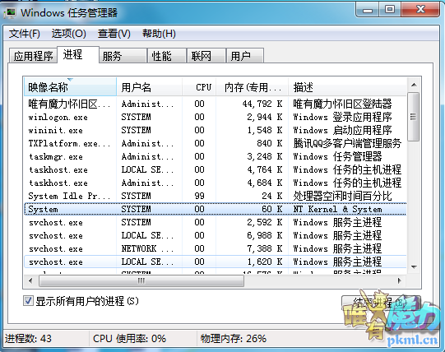Select the 进程 tab

(x=78, y=54)
